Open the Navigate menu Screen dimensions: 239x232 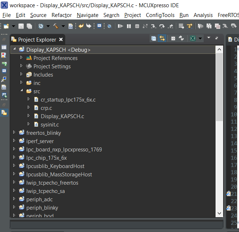pyautogui.click(x=88, y=15)
